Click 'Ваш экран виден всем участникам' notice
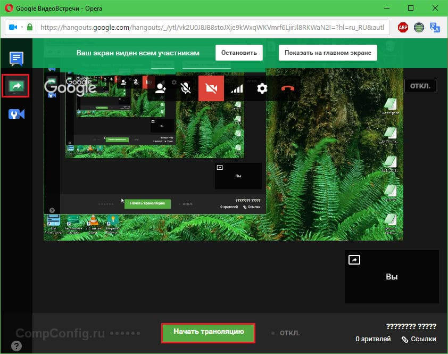 (x=138, y=53)
